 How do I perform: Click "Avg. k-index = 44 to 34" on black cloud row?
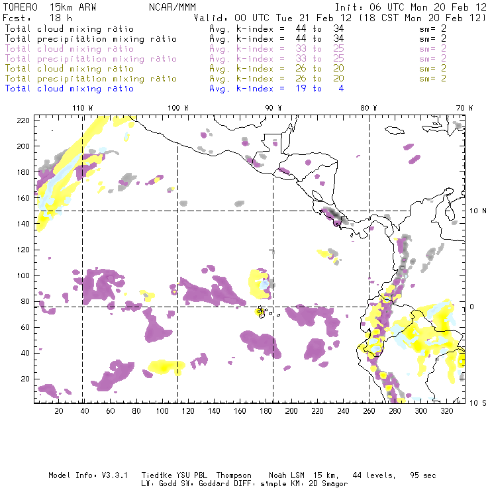click(277, 29)
